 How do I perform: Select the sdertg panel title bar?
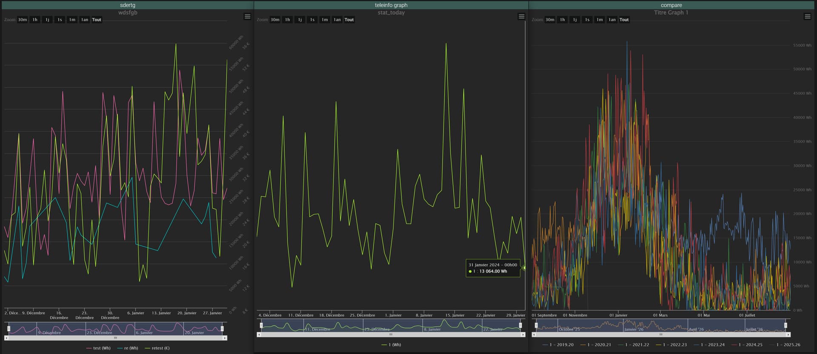127,5
